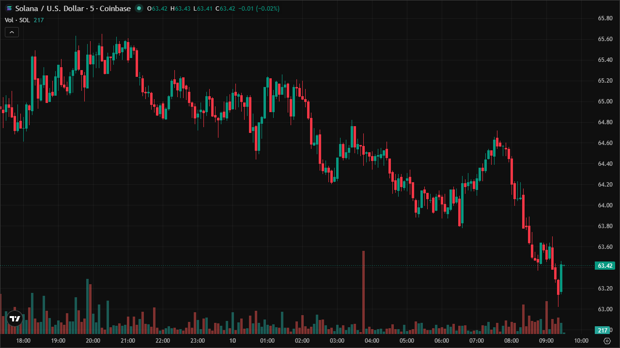The height and width of the screenshot is (348, 620).
Task: Click the 04:00 time axis label
Action: click(x=372, y=341)
